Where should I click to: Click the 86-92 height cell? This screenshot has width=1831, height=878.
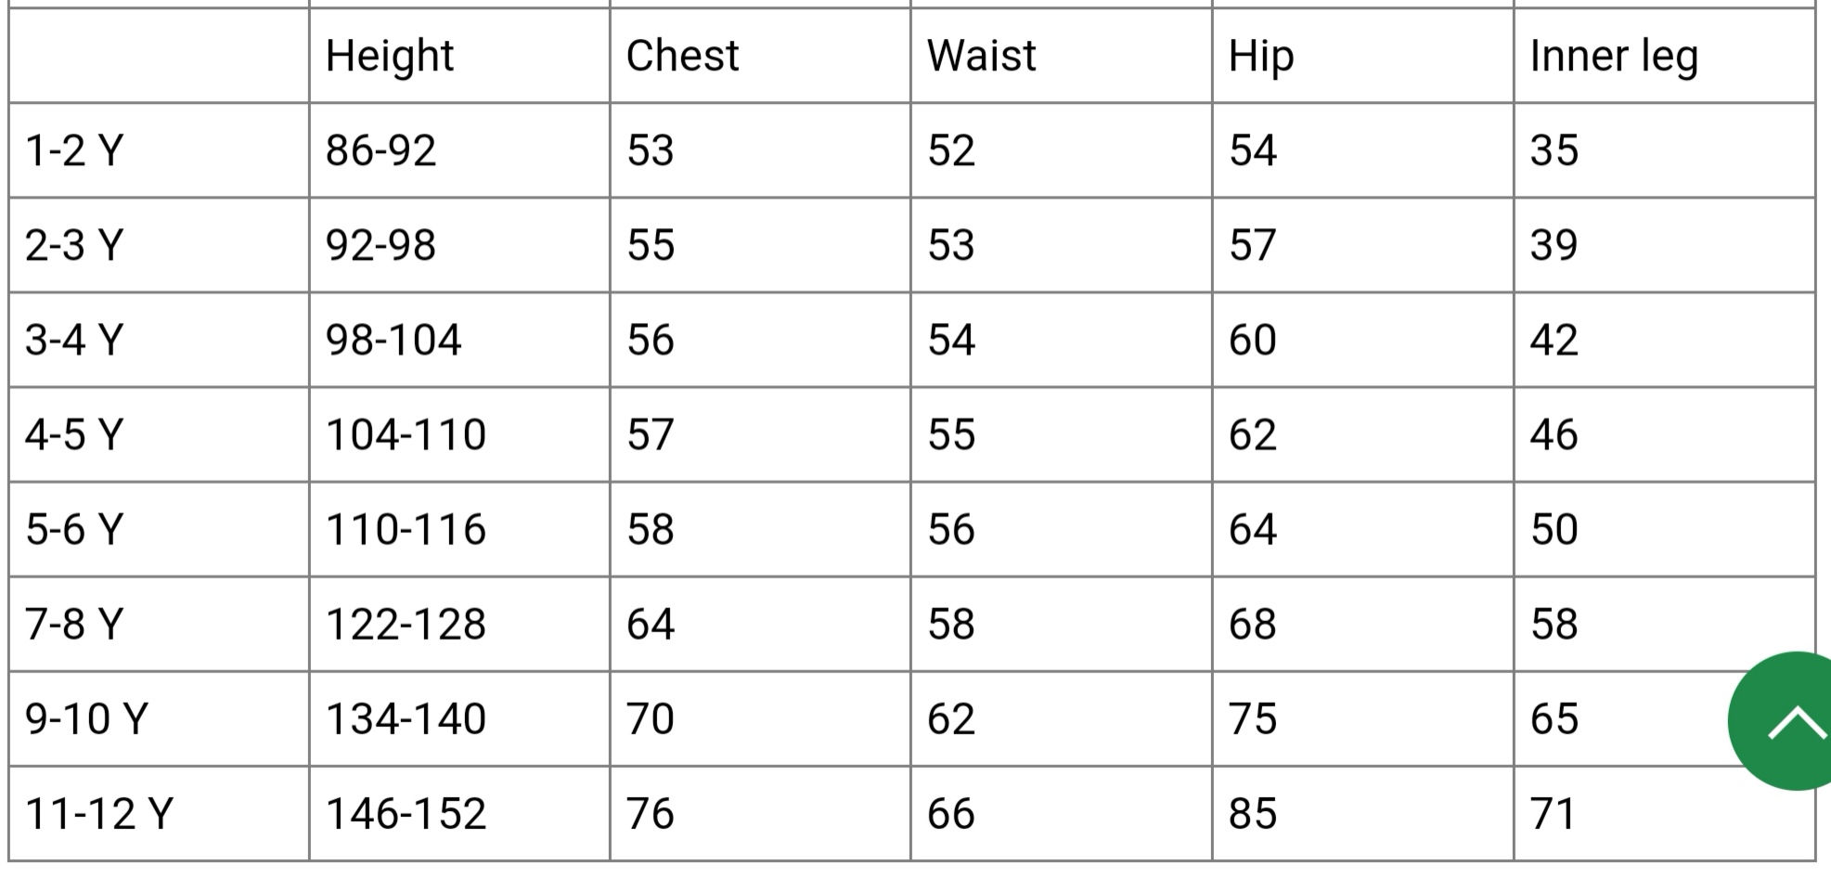380,150
